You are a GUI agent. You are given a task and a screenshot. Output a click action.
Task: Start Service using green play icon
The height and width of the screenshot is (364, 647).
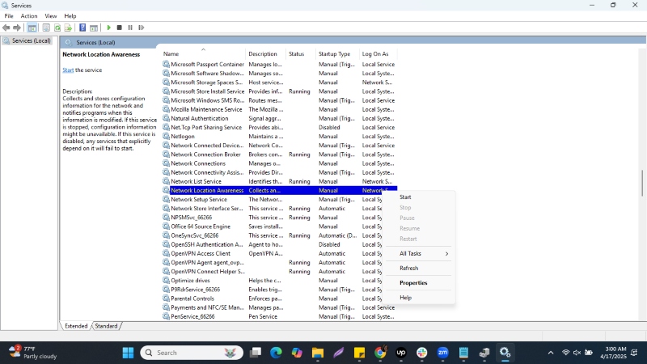(108, 28)
